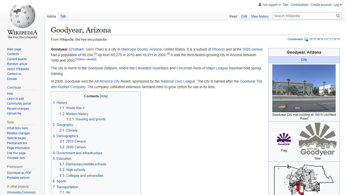The height and width of the screenshot is (195, 346).
Task: Click the user icon beside Not logged in
Action: coord(260,5)
